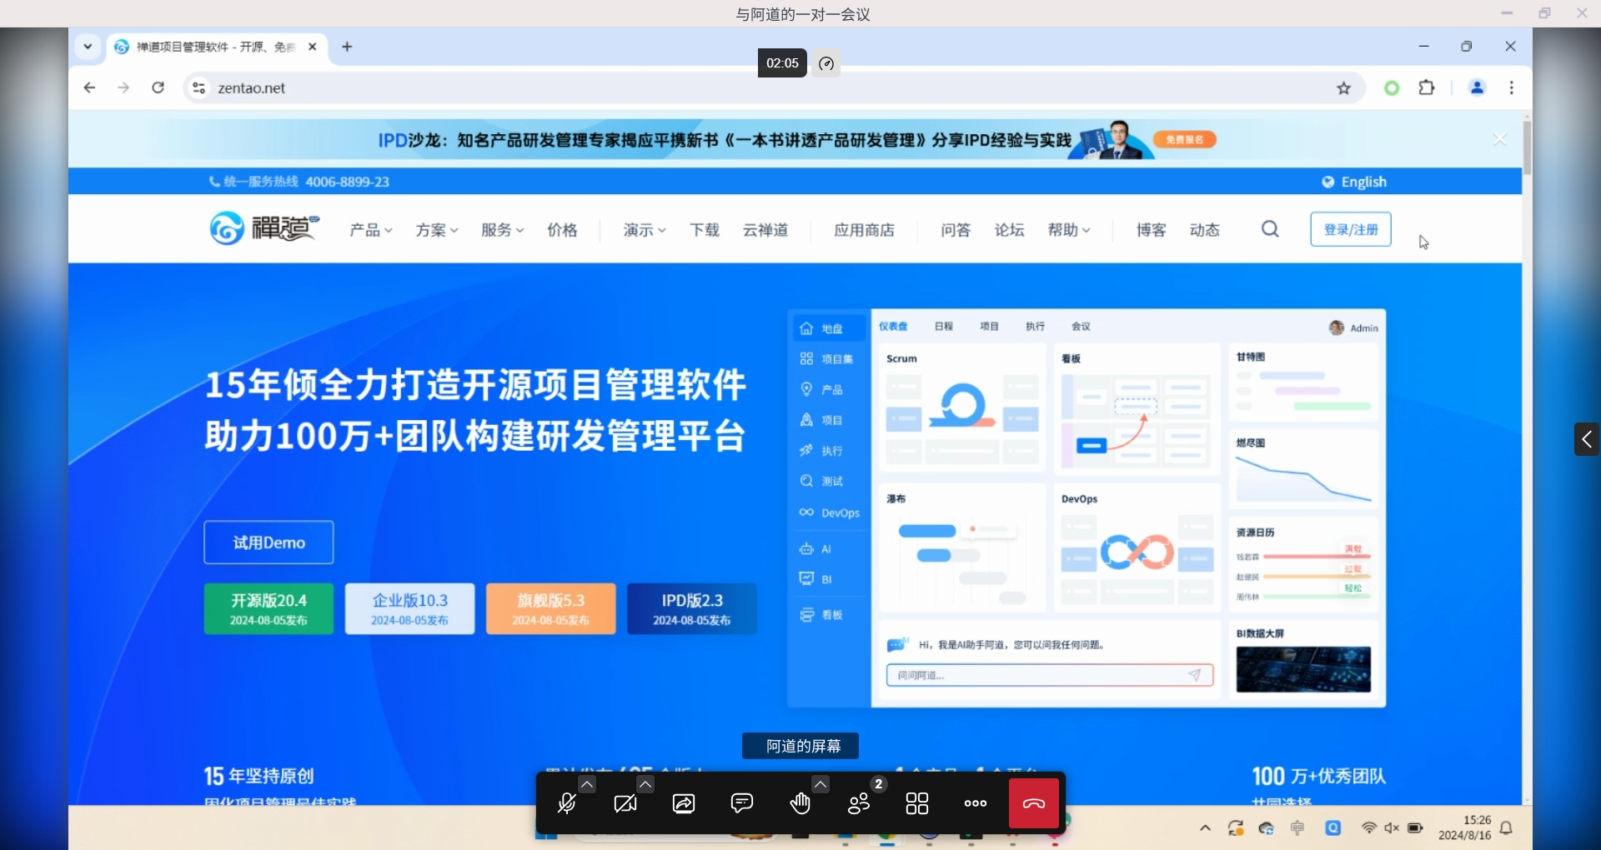
Task: Expand the 演示 navigation menu
Action: 645,230
